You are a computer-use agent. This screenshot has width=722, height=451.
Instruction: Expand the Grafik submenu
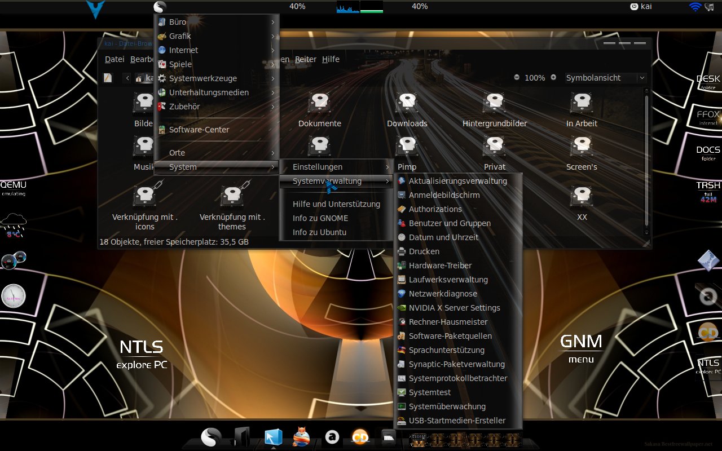pos(217,36)
